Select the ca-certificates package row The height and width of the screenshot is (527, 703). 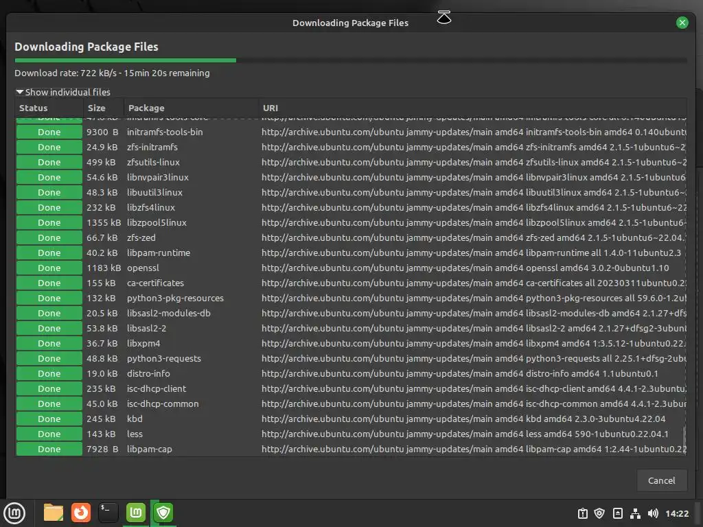[351, 283]
